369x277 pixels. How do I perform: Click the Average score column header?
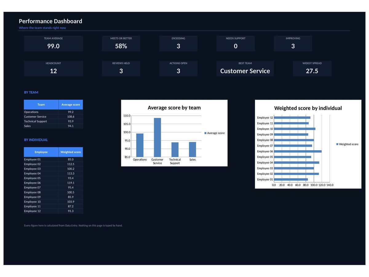coord(71,105)
